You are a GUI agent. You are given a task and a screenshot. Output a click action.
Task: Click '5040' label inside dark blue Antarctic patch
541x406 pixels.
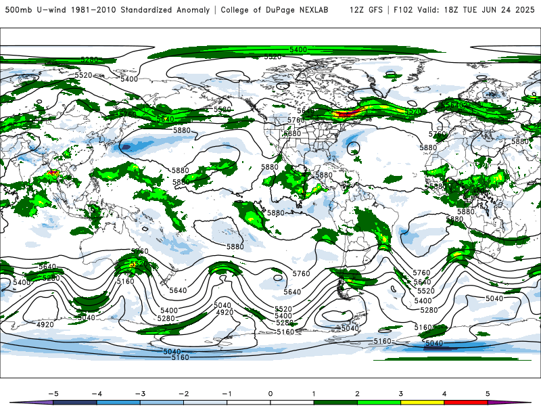[x=434, y=343]
